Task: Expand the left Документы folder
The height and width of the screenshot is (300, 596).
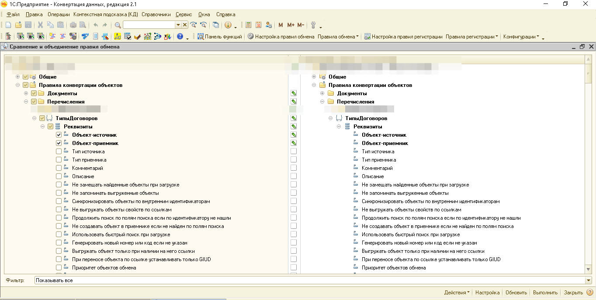Action: 26,93
